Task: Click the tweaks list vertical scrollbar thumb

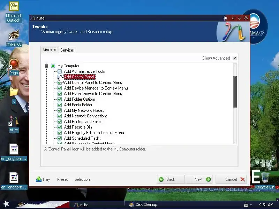Action: click(x=235, y=92)
